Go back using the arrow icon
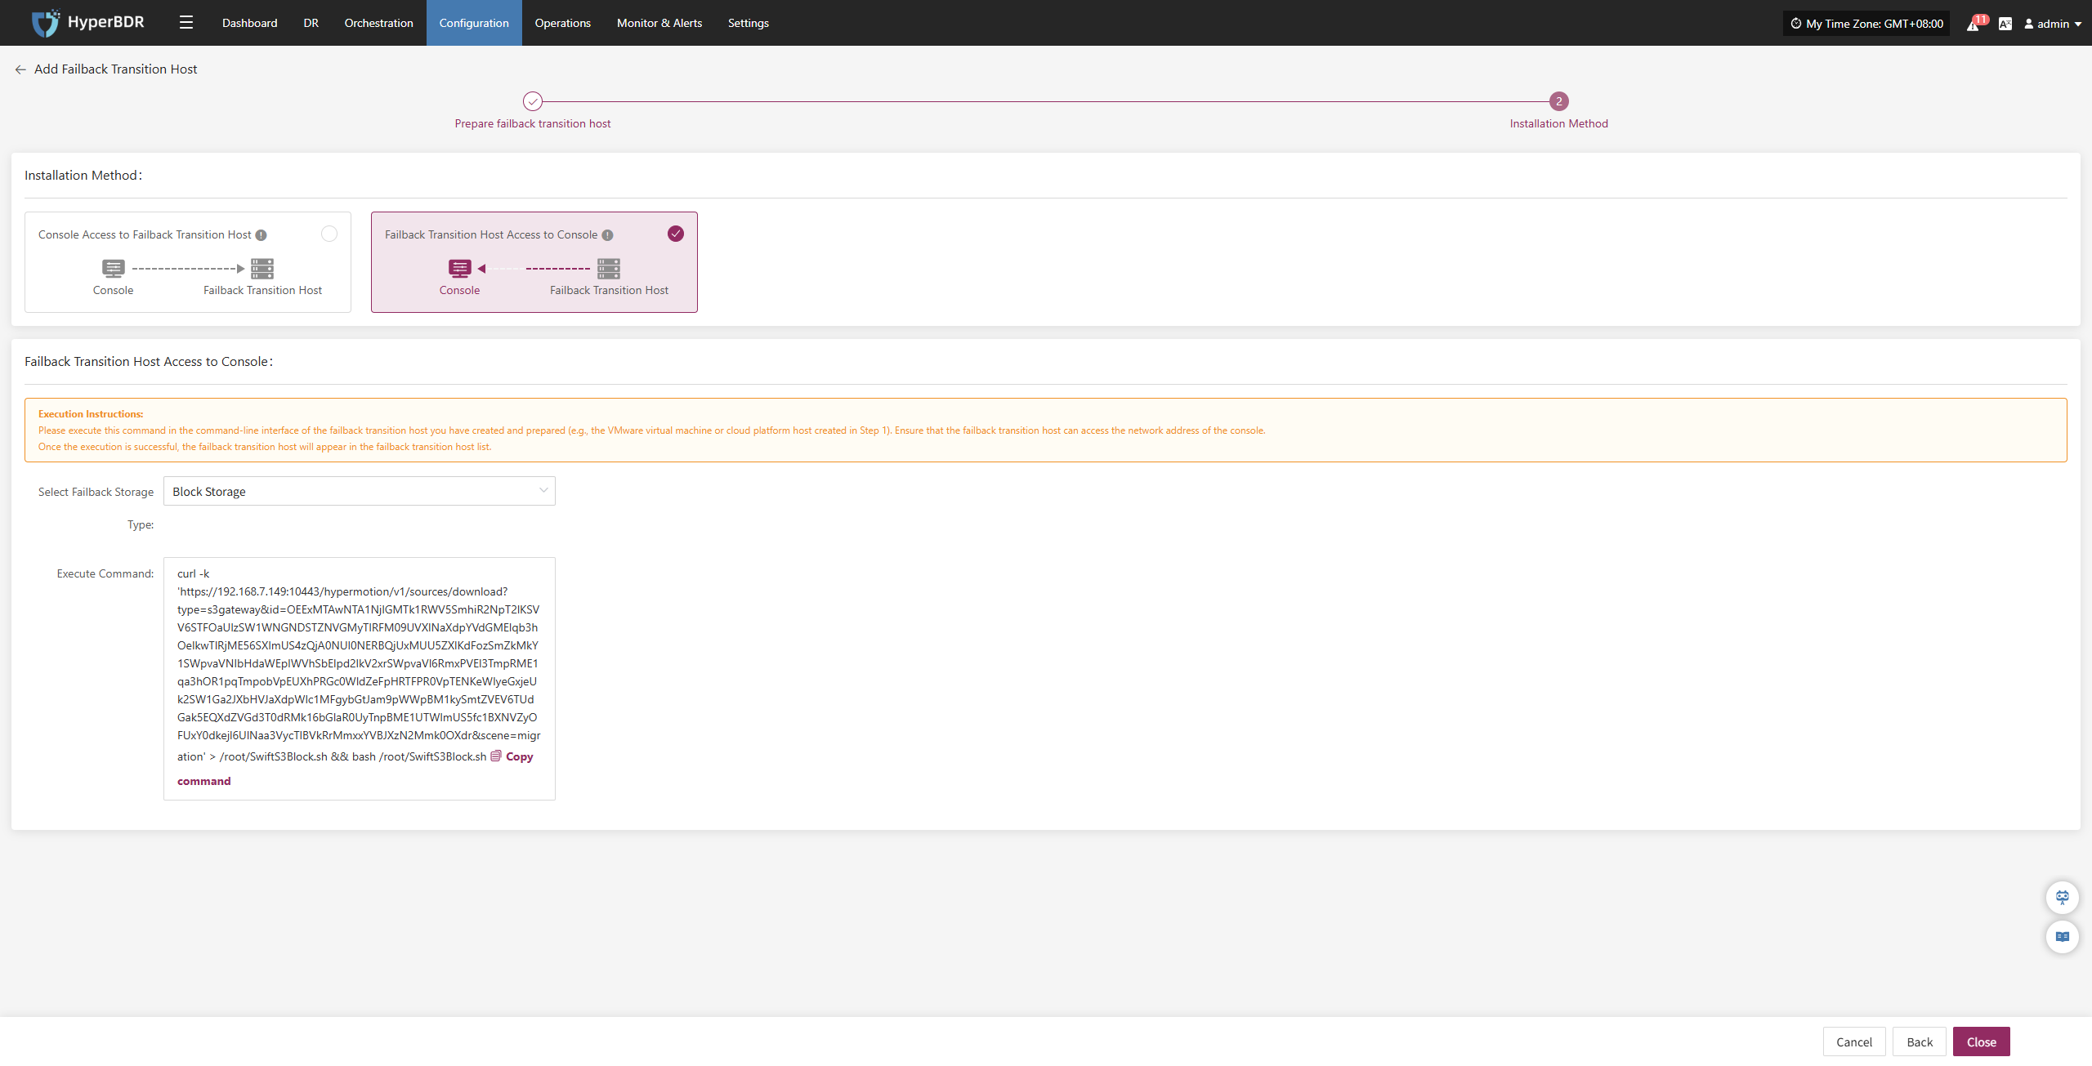2092x1066 pixels. click(x=20, y=69)
